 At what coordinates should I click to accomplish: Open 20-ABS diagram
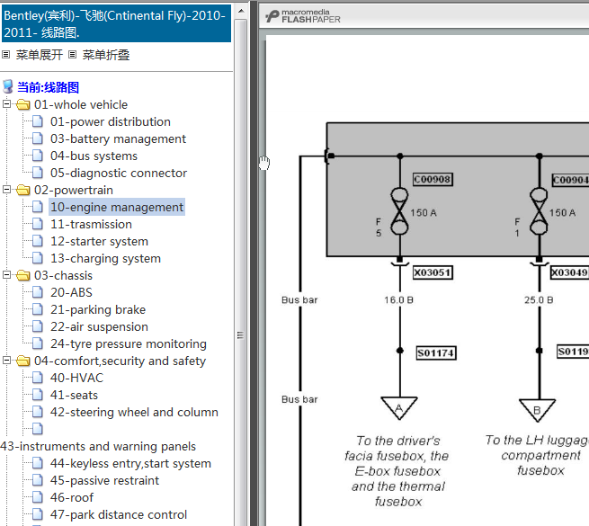click(71, 292)
